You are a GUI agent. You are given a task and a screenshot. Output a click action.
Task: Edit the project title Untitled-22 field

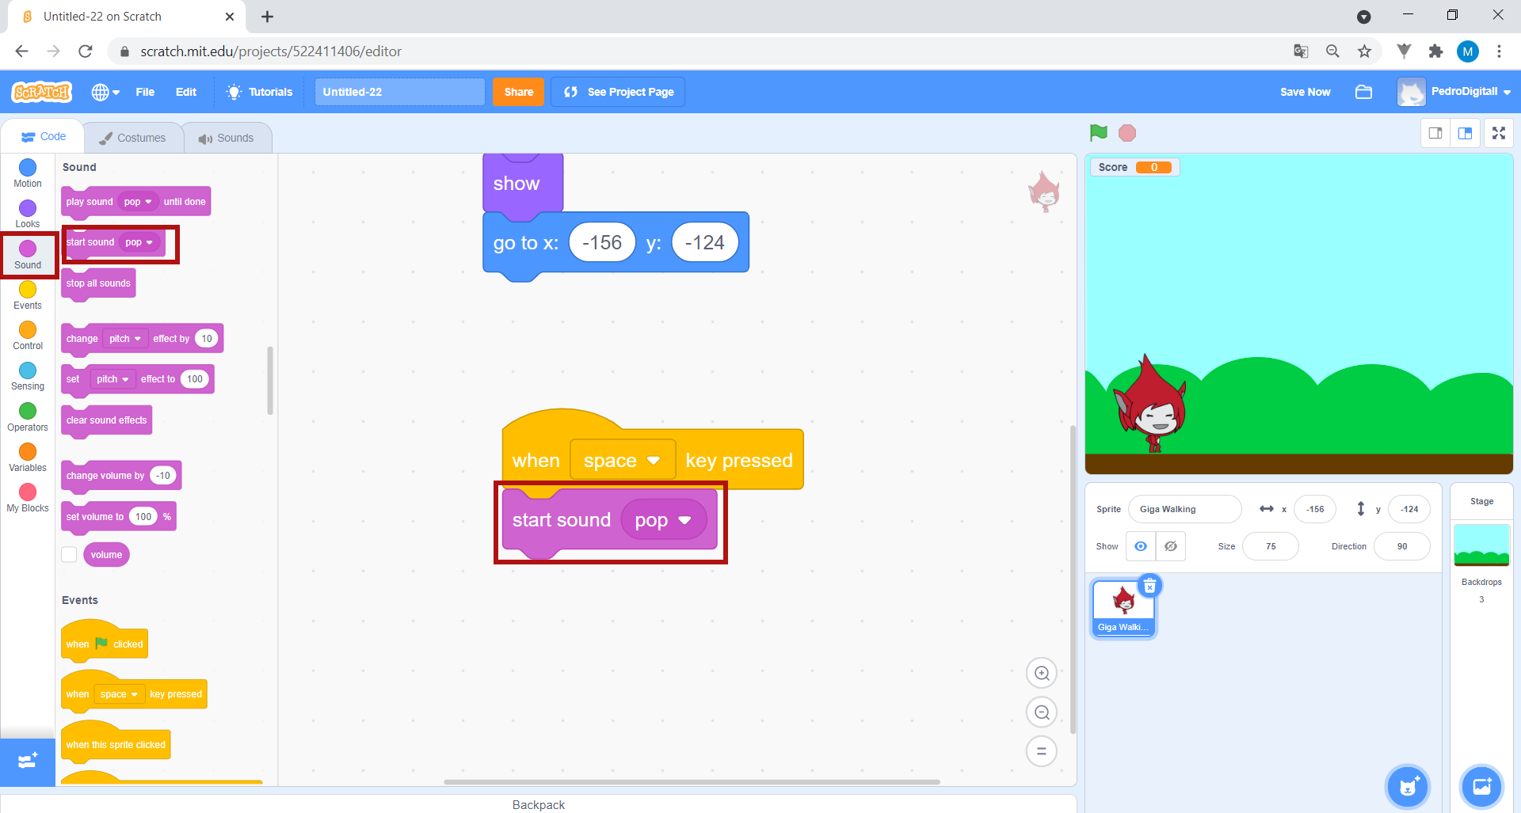click(x=399, y=92)
